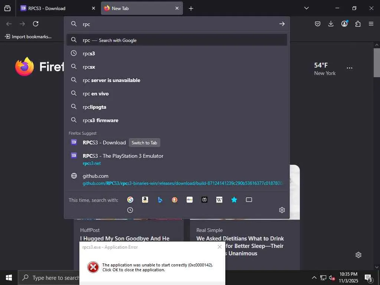Close the RPCS3 - Download tab
This screenshot has width=380, height=285.
point(94,8)
